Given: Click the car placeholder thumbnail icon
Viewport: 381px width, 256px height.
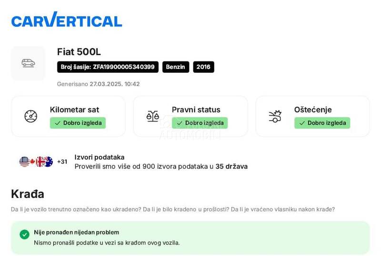Looking at the screenshot, I should (28, 63).
